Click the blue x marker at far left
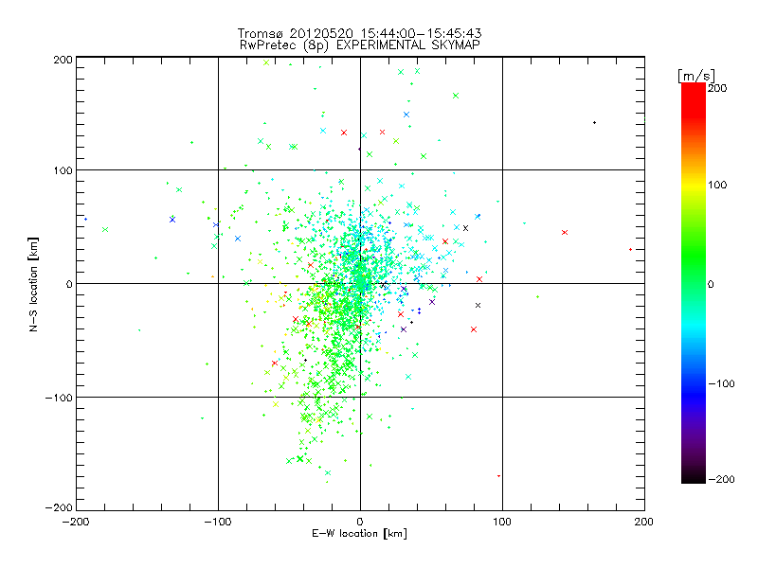This screenshot has height=568, width=758. (172, 220)
